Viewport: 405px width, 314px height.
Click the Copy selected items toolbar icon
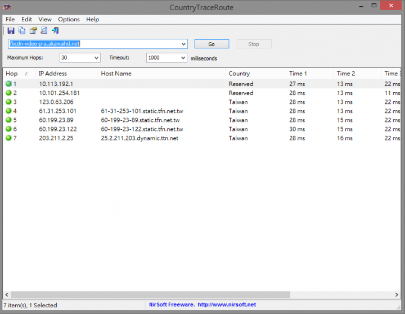pos(22,30)
